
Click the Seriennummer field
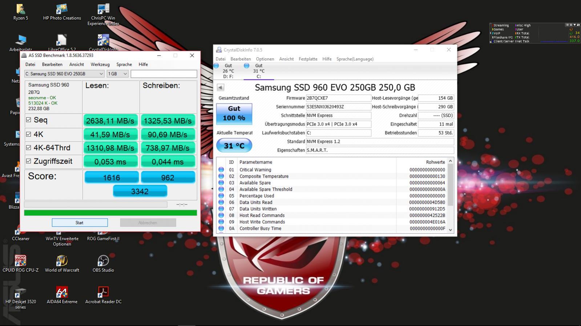pos(338,107)
